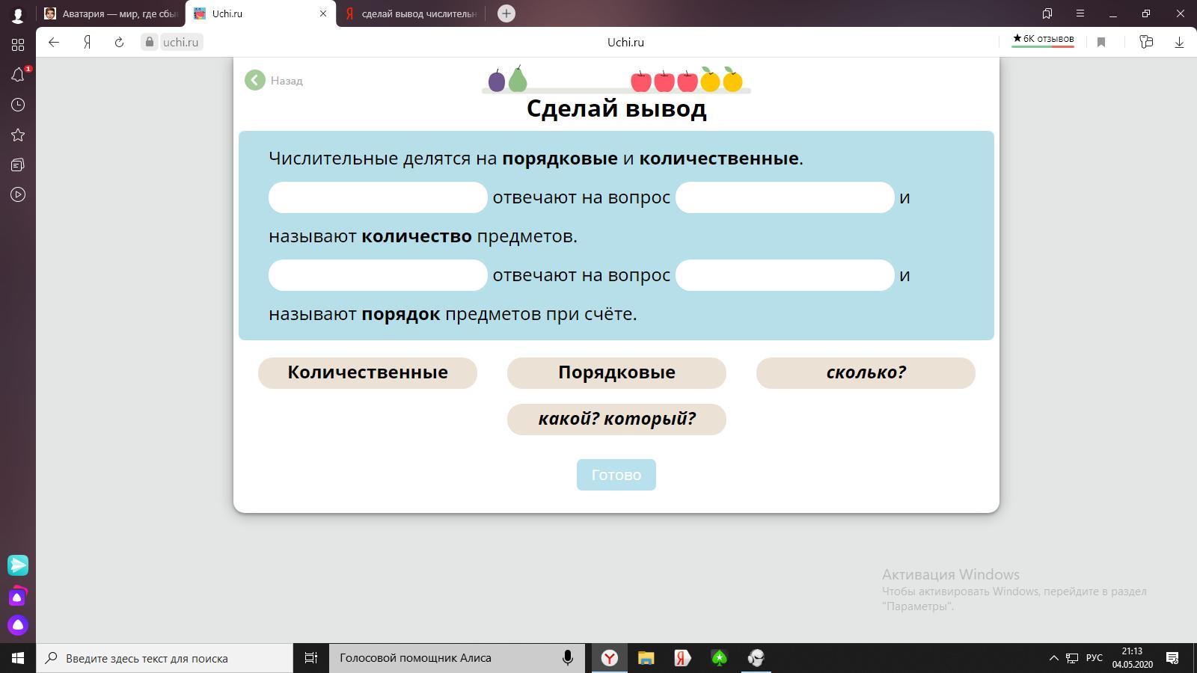Select the 'Количественные' answer chip

pyautogui.click(x=367, y=372)
